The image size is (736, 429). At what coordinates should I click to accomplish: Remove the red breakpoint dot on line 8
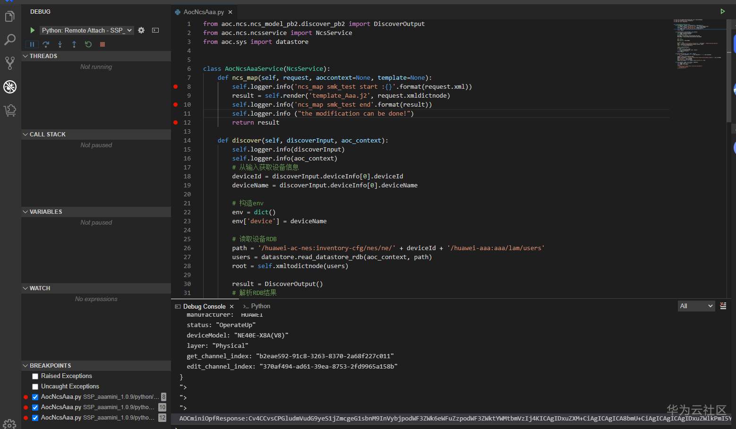(176, 87)
